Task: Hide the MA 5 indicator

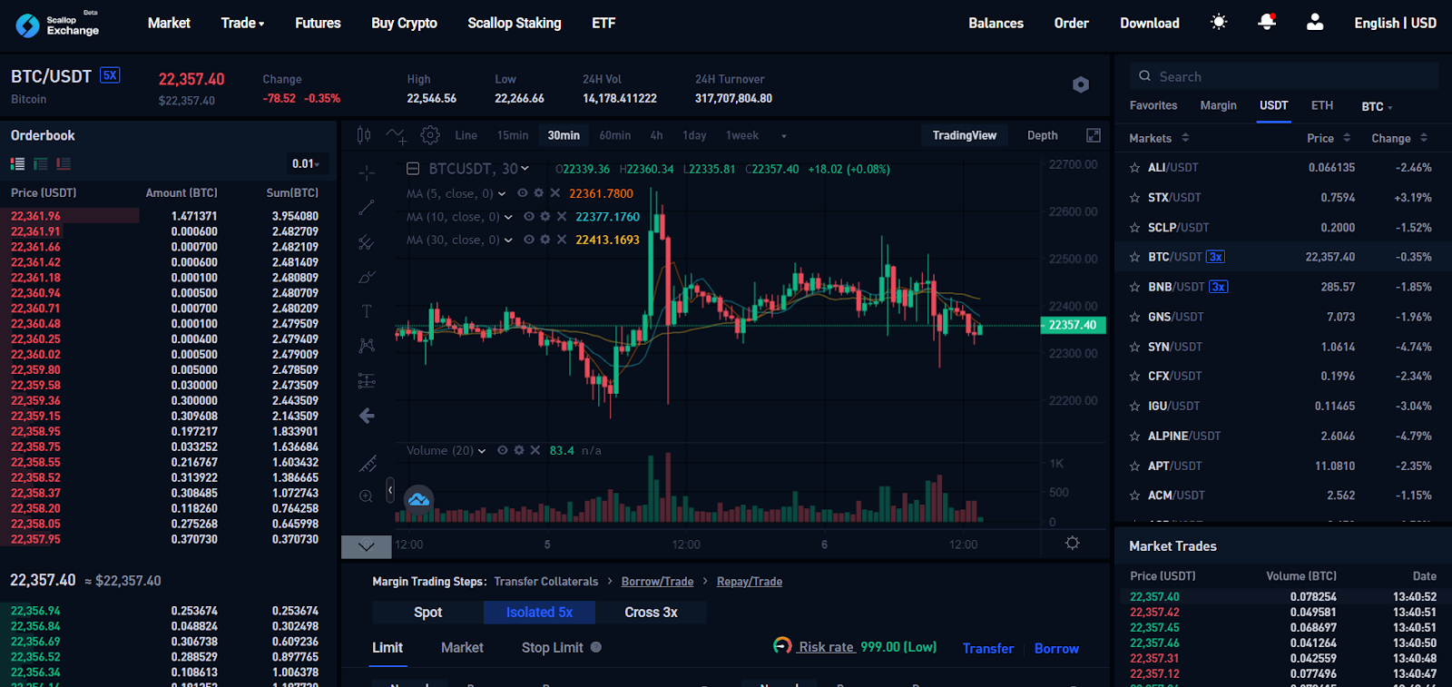Action: tap(523, 193)
